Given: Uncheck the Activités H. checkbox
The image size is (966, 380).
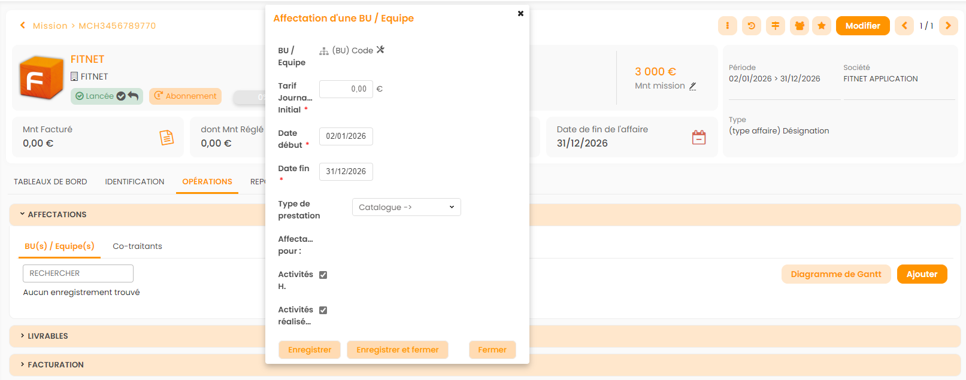Looking at the screenshot, I should pyautogui.click(x=323, y=275).
